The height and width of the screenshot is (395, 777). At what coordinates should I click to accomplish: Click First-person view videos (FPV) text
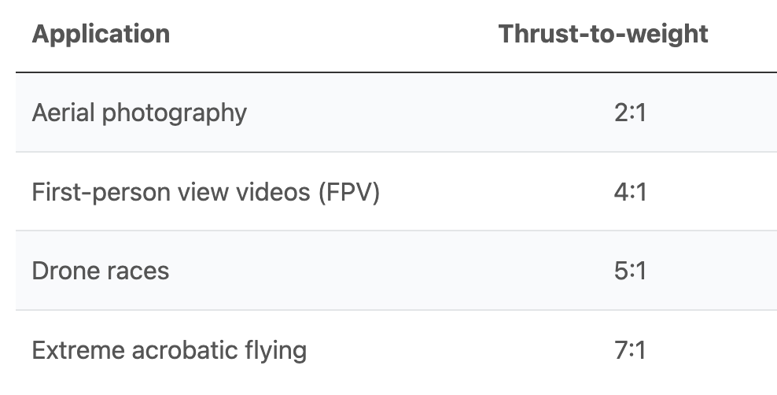(205, 192)
